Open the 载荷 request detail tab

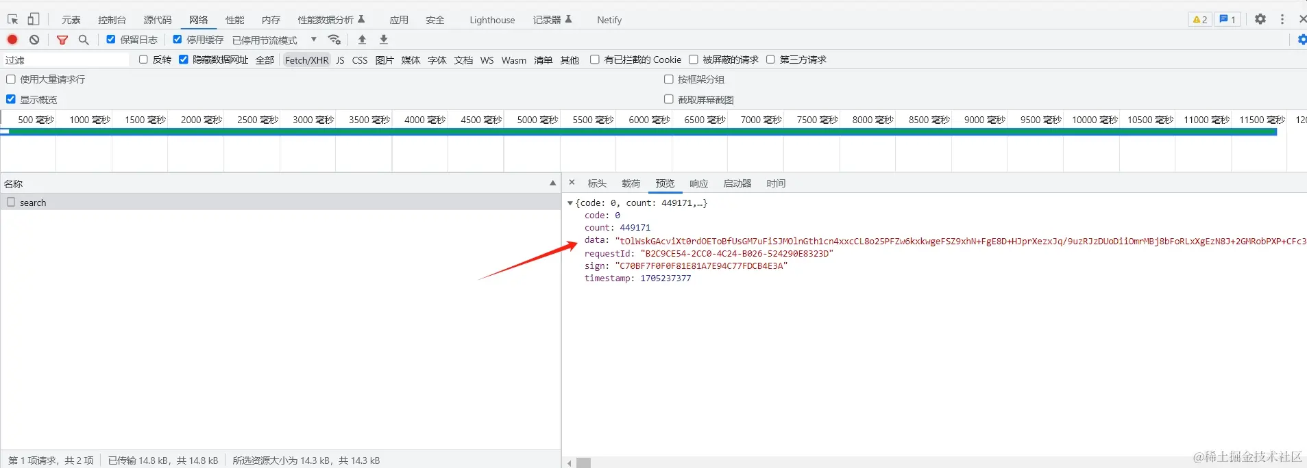click(x=631, y=183)
